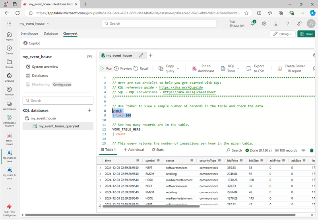Click the page bottom horizontal scrollbar
This screenshot has height=220, width=318.
click(160, 215)
